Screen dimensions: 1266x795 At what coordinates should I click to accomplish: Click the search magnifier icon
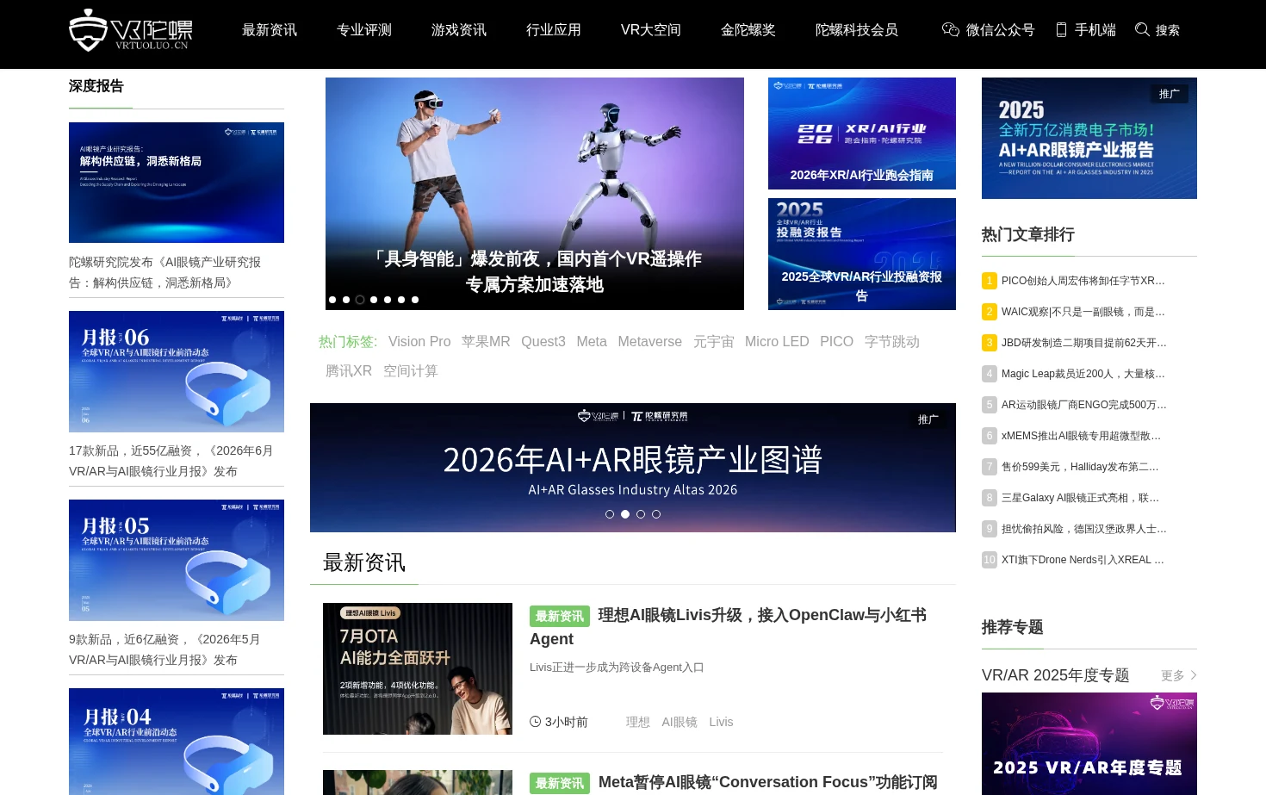tap(1142, 29)
